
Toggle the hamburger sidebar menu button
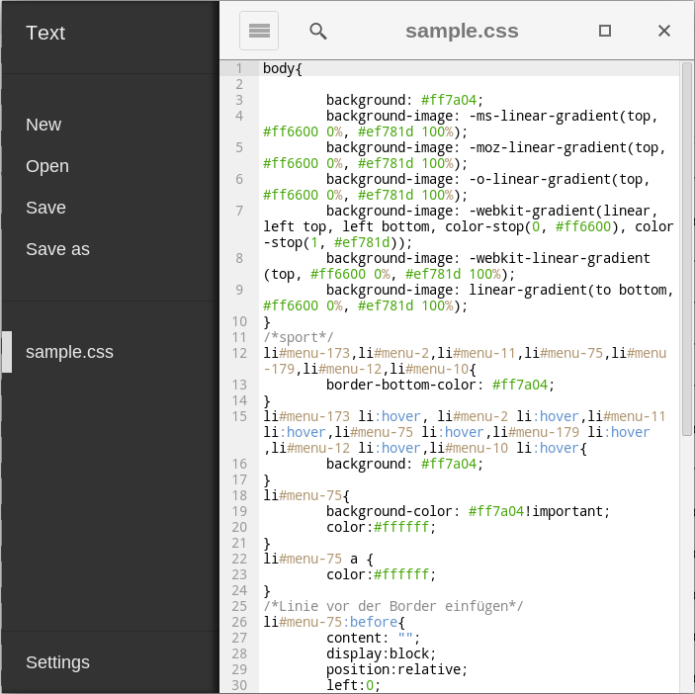point(259,31)
